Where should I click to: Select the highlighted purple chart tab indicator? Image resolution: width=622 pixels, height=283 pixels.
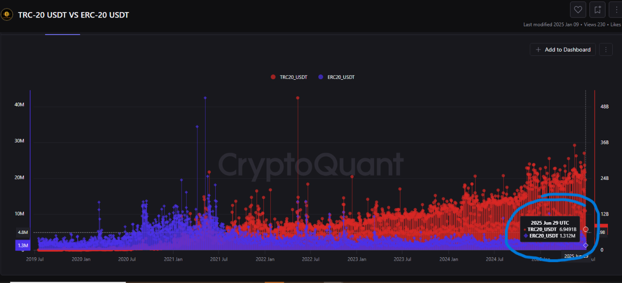(x=62, y=35)
